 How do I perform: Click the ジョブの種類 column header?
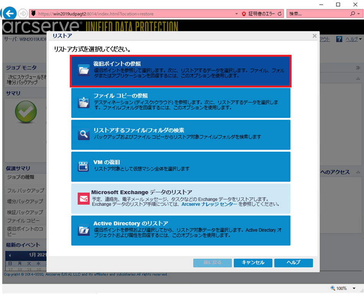(x=21, y=177)
